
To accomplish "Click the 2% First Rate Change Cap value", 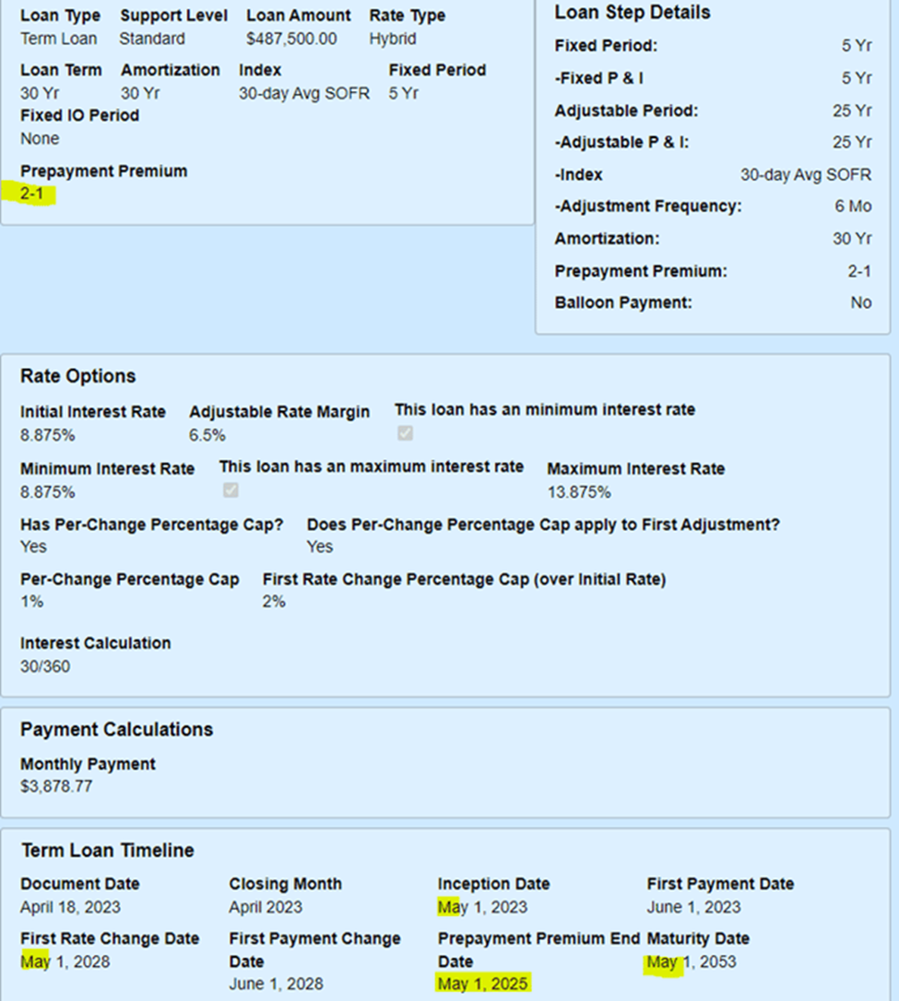I will (274, 601).
